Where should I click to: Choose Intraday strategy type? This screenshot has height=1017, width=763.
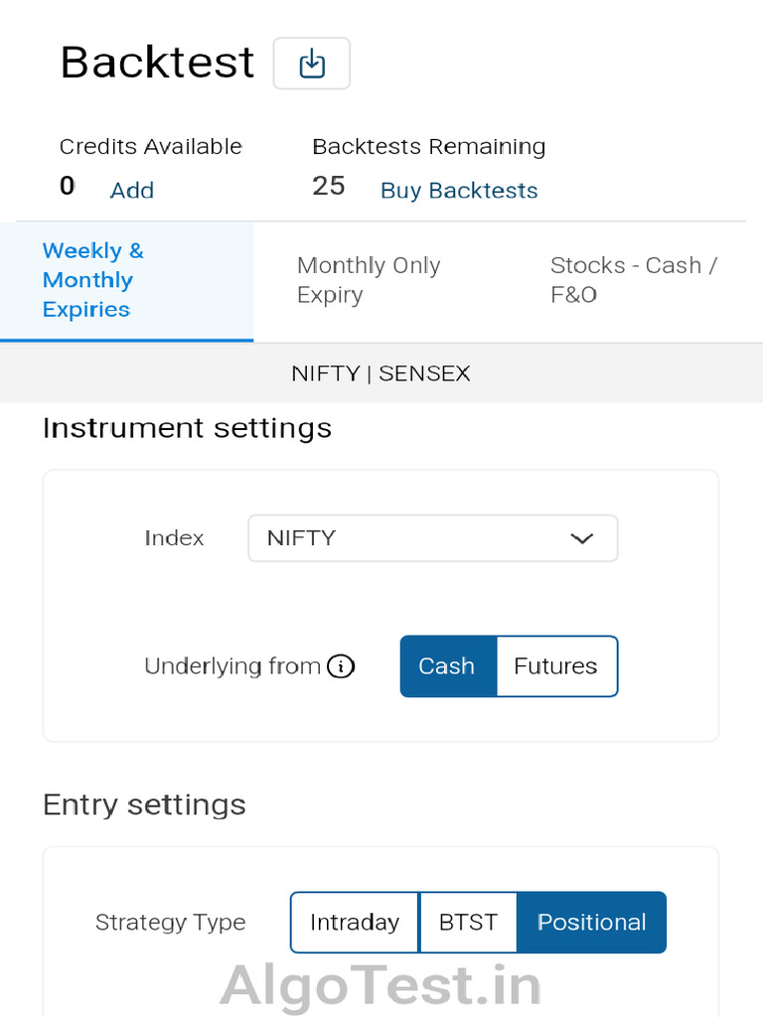click(x=355, y=923)
